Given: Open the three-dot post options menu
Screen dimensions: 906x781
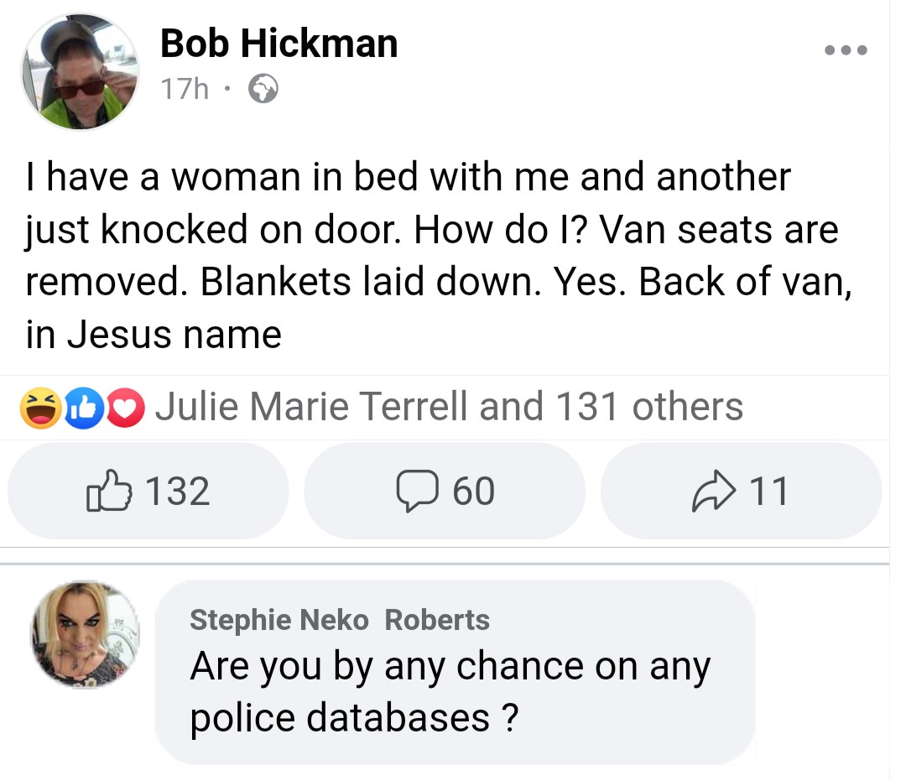Looking at the screenshot, I should point(845,50).
